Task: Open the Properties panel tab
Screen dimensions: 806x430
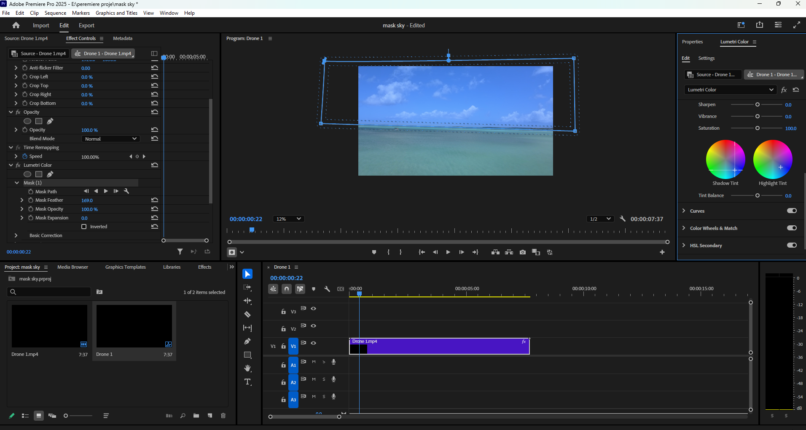Action: [692, 42]
